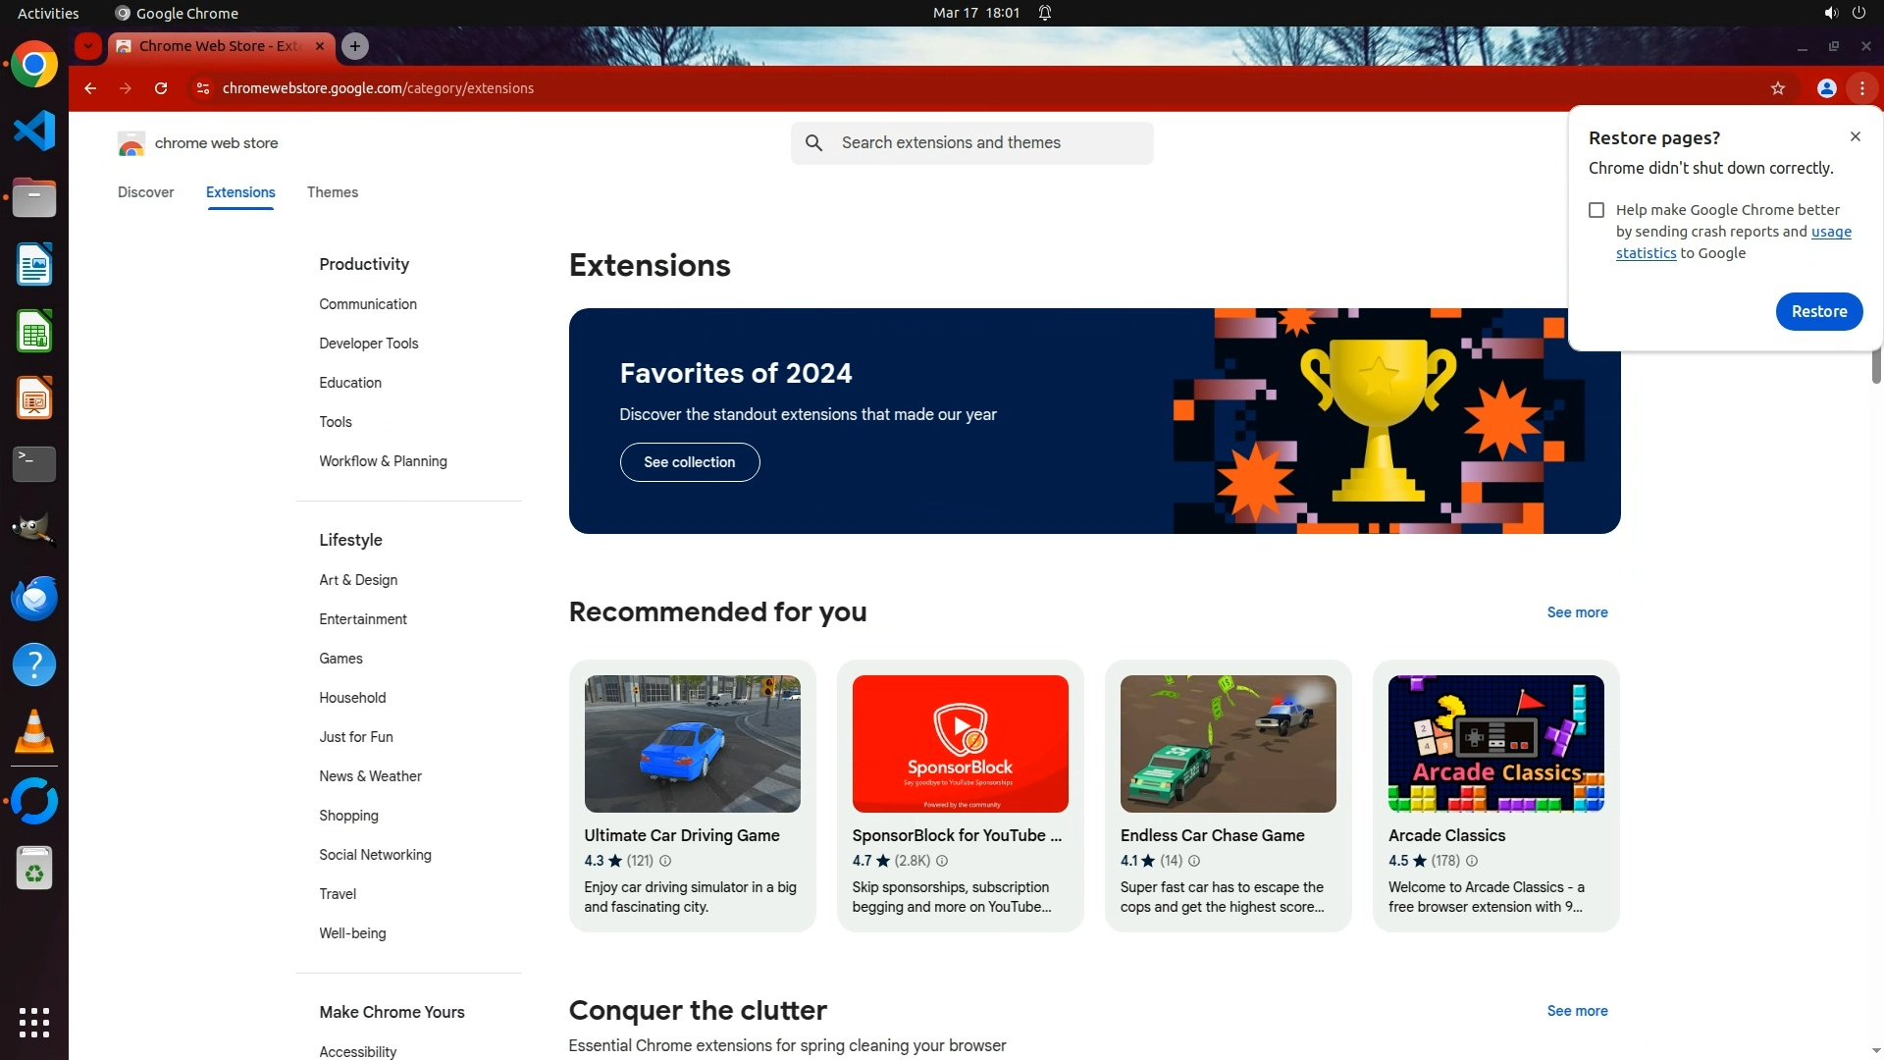Open the Ultimate Car Driving Game thumbnail
Screen dimensions: 1884x1060
pos(692,744)
